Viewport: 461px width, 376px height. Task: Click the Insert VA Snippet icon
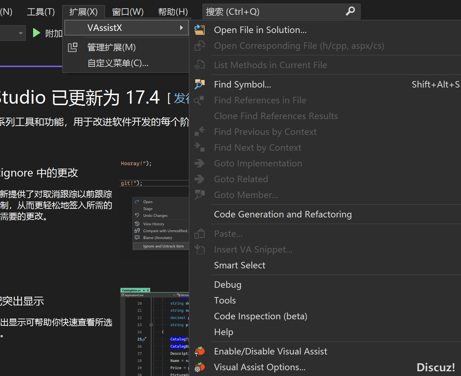click(200, 249)
